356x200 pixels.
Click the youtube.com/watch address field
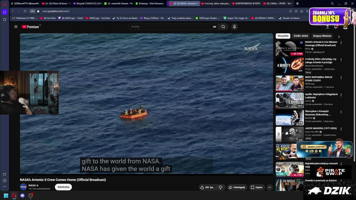point(56,11)
